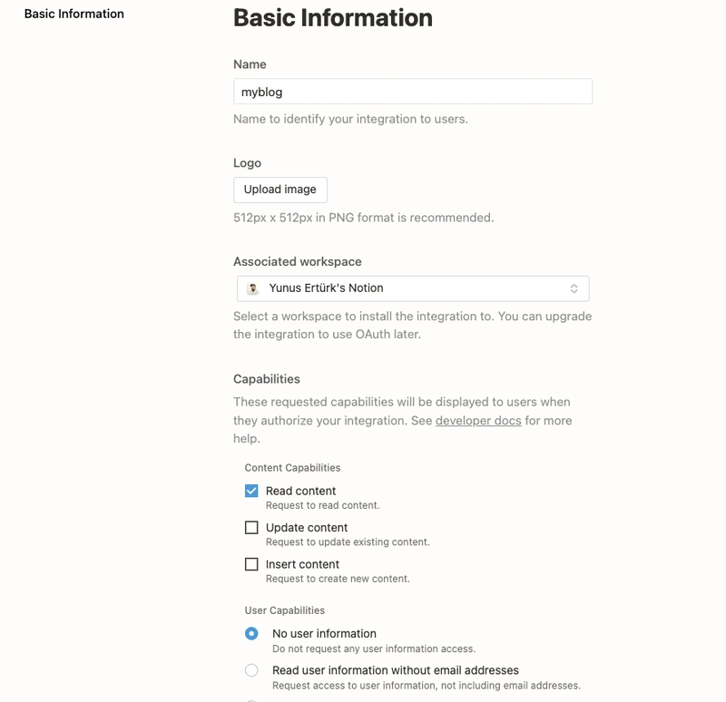Enable the Update content checkbox

pyautogui.click(x=251, y=527)
